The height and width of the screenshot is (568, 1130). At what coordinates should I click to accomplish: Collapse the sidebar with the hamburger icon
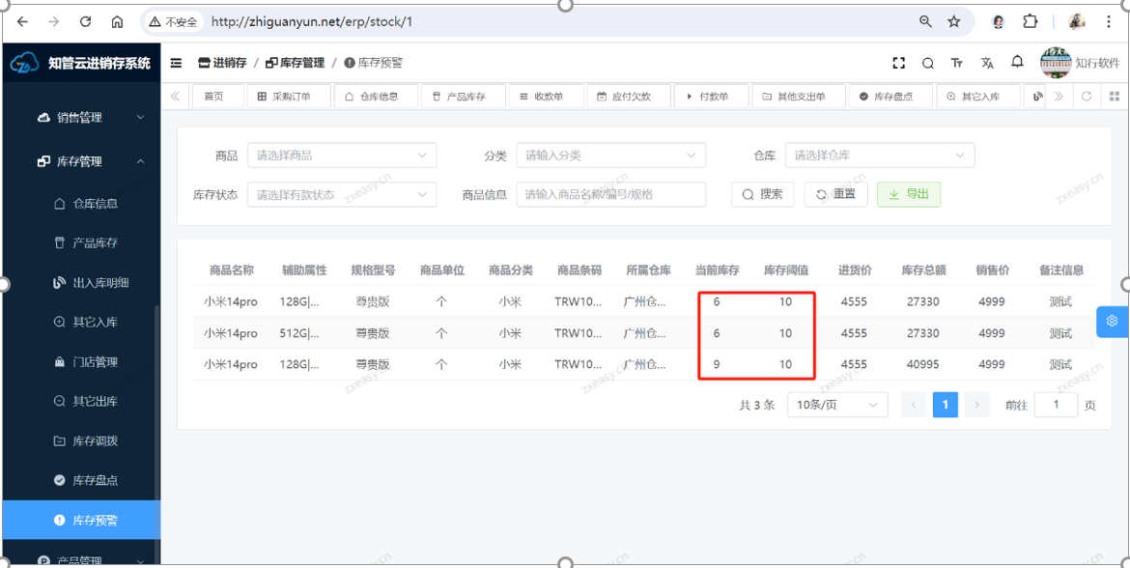176,63
